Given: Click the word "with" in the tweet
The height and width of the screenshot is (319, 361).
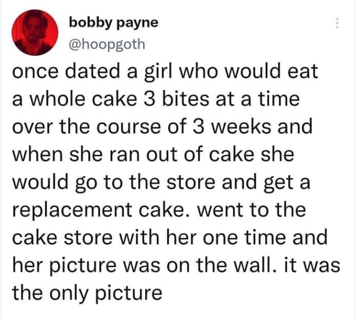Looking at the screenshot, I should click(148, 237).
